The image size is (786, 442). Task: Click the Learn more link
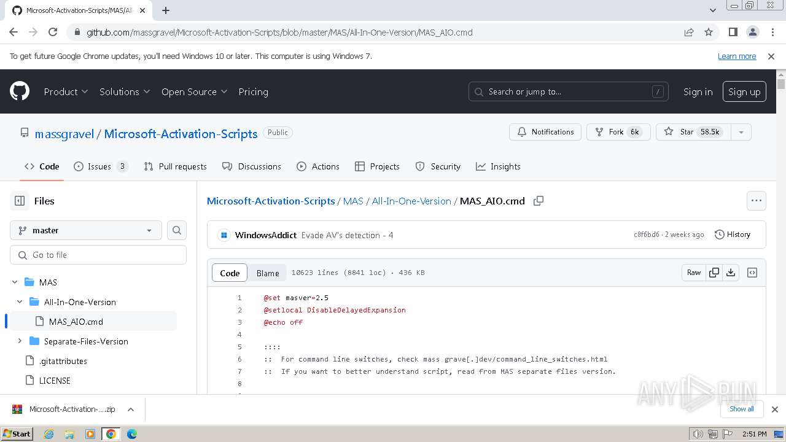[x=737, y=56]
